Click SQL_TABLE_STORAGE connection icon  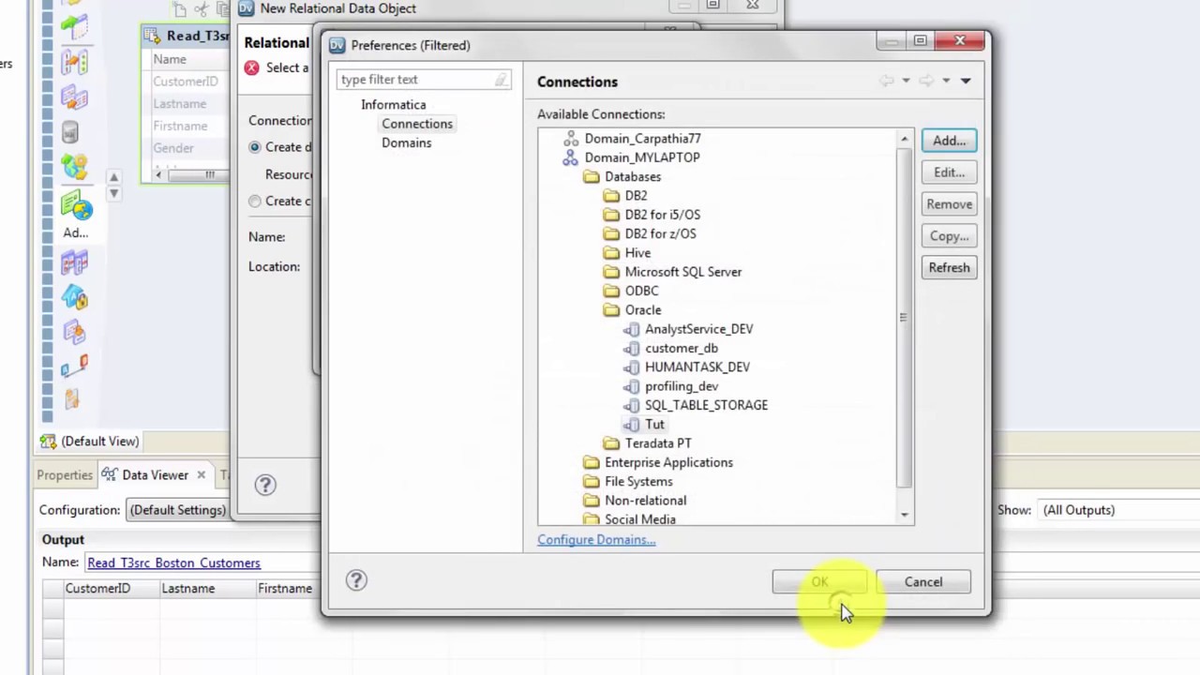point(632,406)
